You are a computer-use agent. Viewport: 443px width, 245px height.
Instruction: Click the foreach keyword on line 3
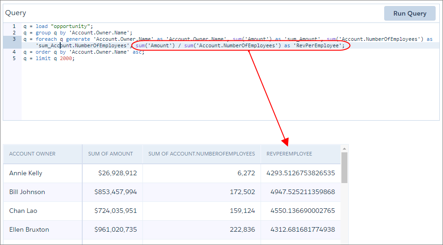[46, 39]
